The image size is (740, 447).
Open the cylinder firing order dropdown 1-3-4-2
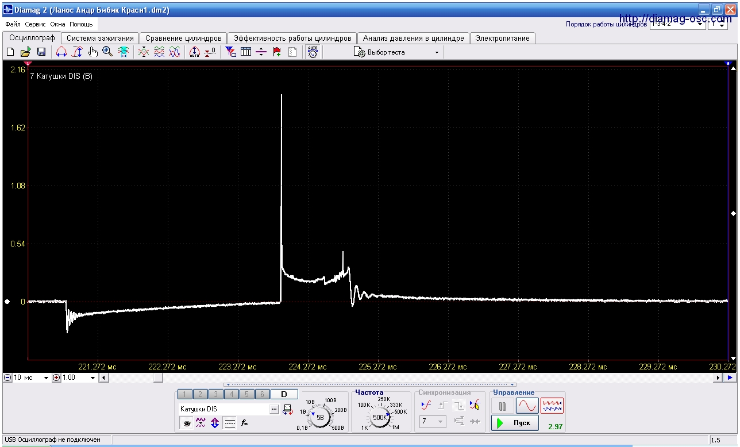pyautogui.click(x=677, y=25)
